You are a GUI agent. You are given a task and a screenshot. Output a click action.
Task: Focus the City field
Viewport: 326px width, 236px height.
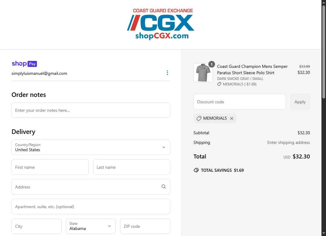pos(36,226)
